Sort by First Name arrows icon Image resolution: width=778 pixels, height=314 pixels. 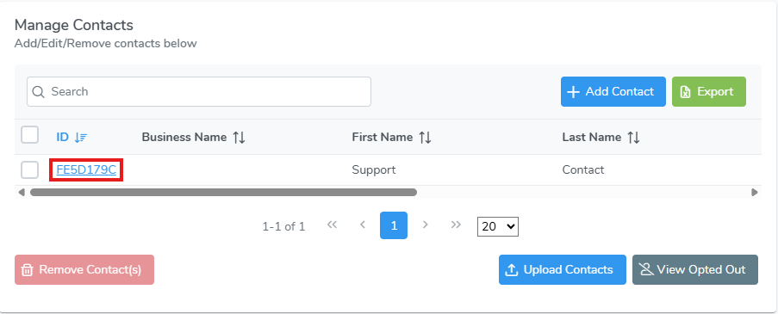pos(425,138)
